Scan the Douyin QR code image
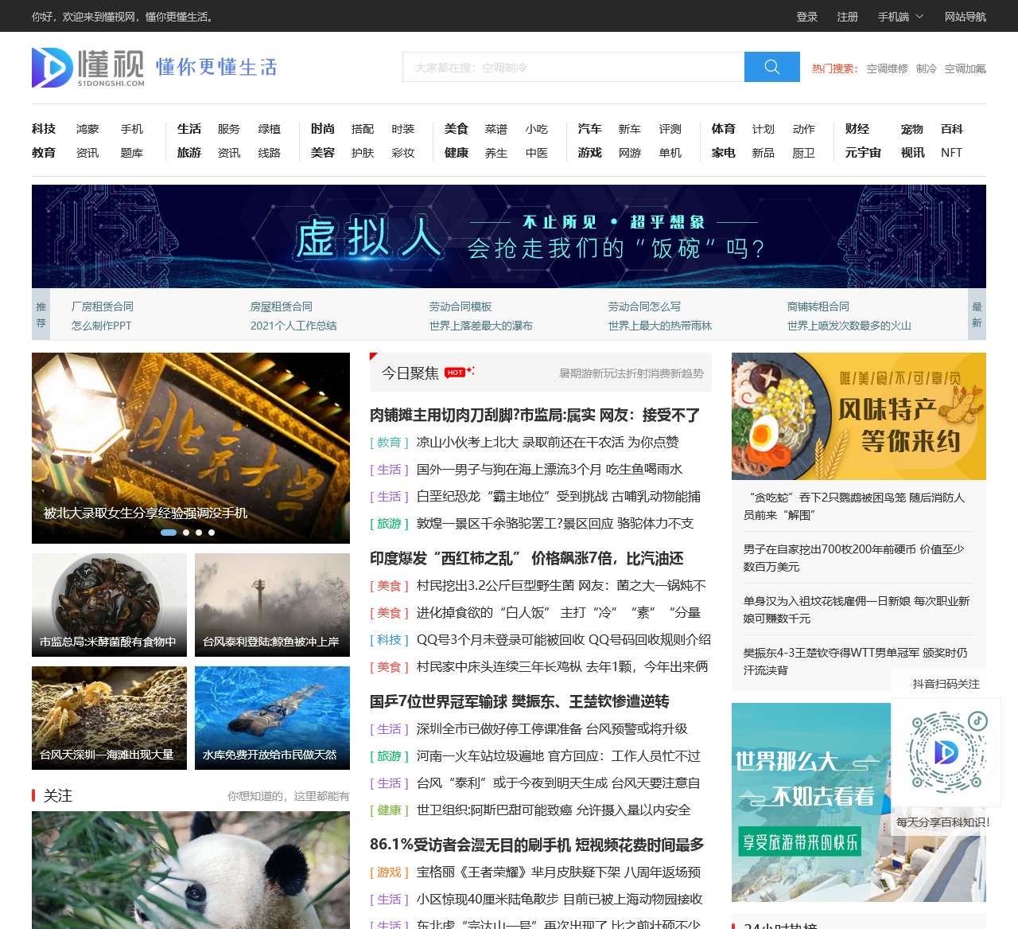1018x929 pixels. click(946, 752)
